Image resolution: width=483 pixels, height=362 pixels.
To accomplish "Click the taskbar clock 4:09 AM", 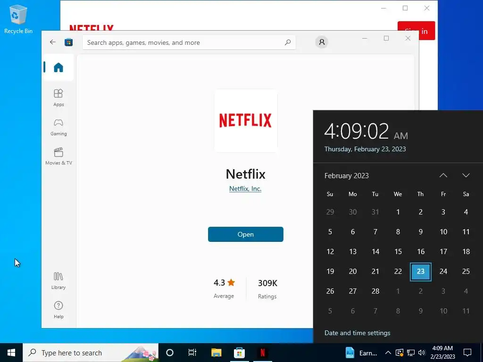I will coord(442,353).
